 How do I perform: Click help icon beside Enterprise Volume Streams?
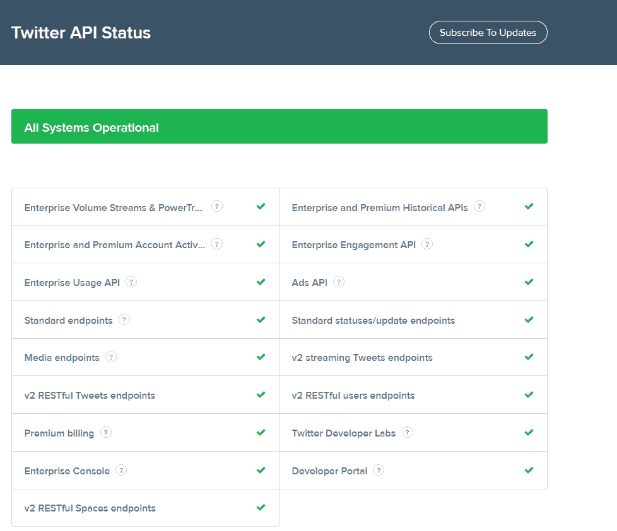pyautogui.click(x=217, y=206)
